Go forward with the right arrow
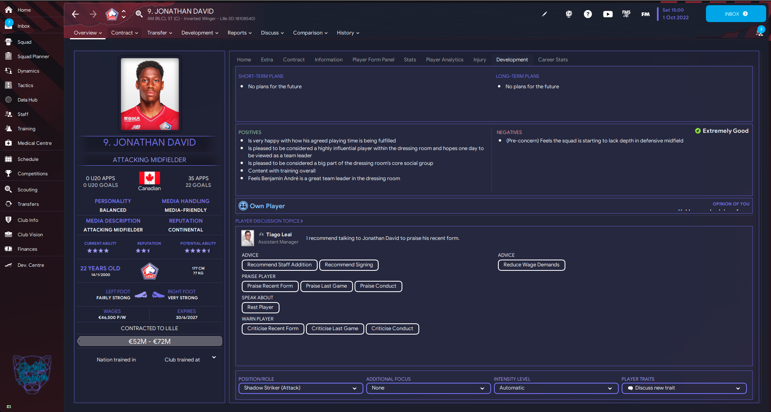The image size is (771, 412). [93, 14]
